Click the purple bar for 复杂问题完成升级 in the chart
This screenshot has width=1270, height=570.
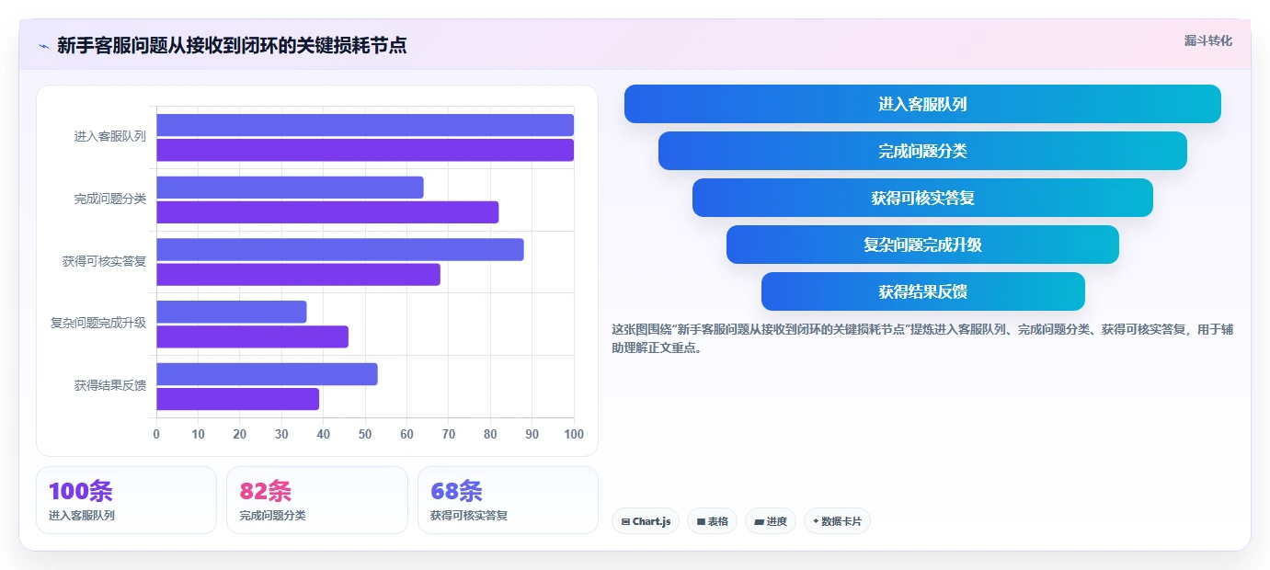252,336
